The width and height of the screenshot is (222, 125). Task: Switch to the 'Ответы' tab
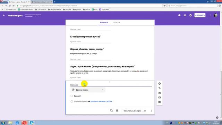117,23
